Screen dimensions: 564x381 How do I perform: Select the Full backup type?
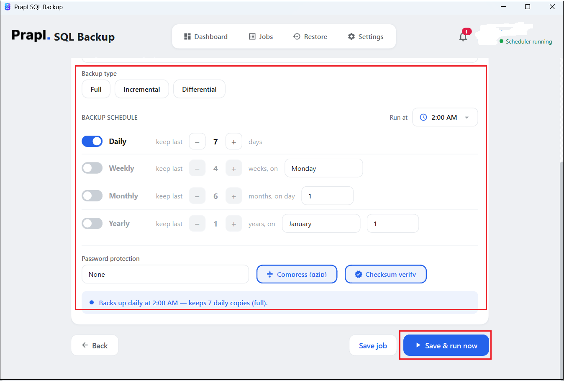tap(96, 89)
